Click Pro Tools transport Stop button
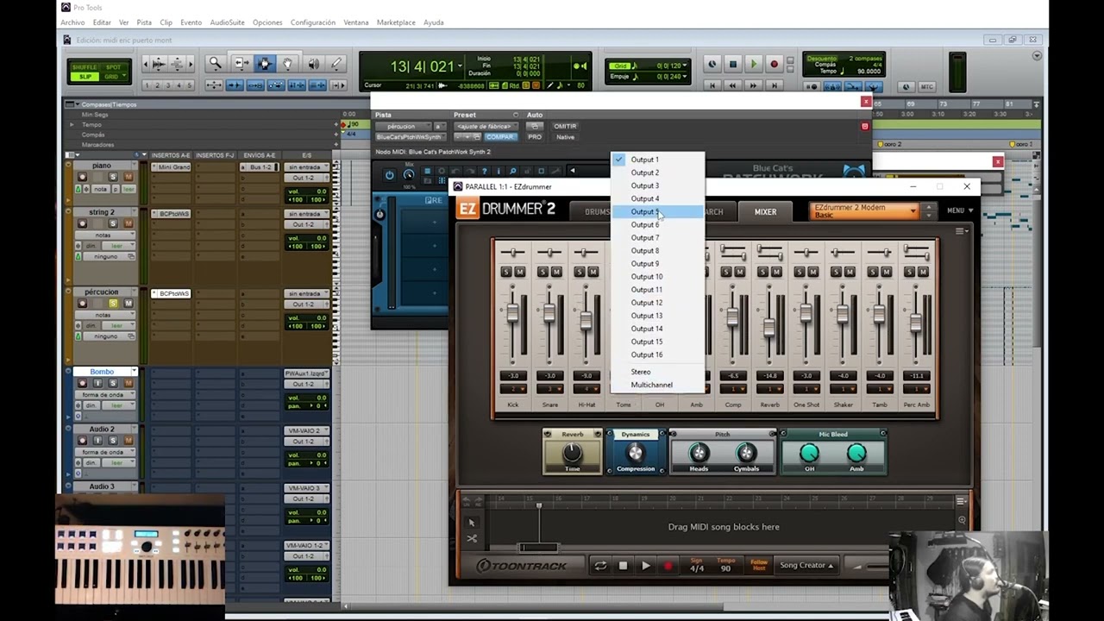The height and width of the screenshot is (621, 1104). (x=732, y=64)
